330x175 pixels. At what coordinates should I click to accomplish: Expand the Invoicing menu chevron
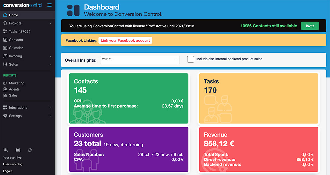(x=50, y=56)
